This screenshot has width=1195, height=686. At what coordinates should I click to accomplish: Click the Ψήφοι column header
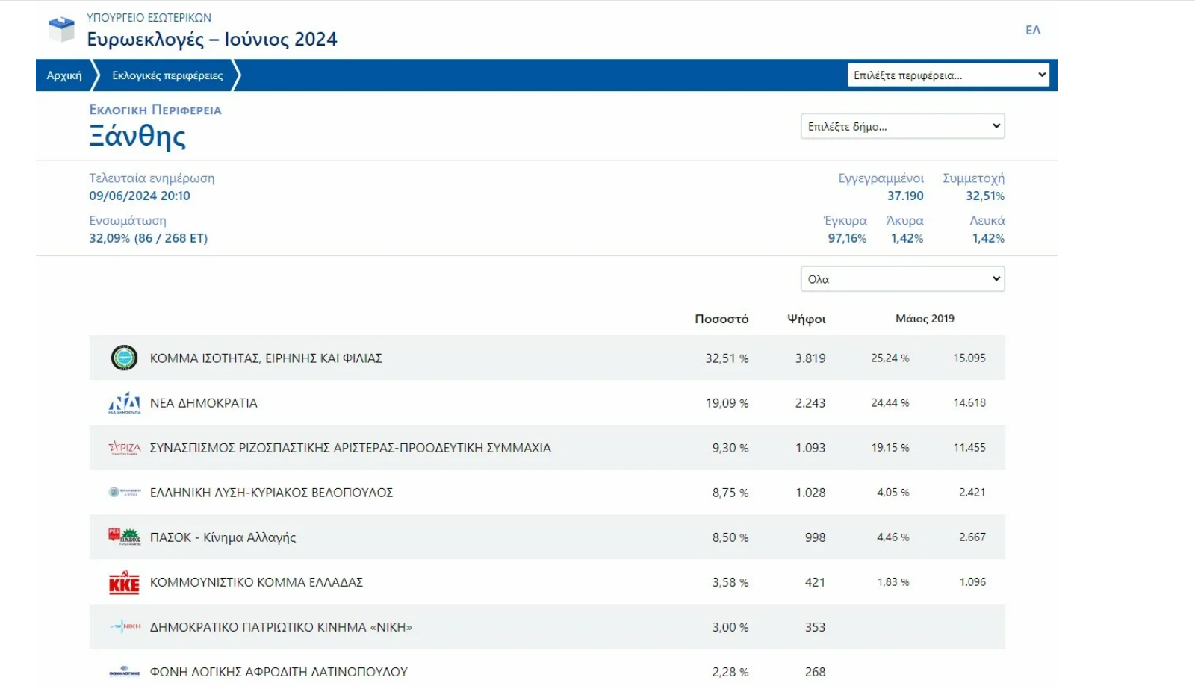point(807,319)
